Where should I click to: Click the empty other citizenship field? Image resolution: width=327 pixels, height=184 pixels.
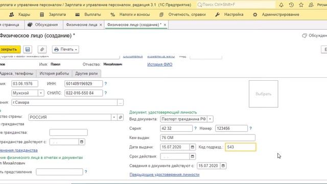68,132
